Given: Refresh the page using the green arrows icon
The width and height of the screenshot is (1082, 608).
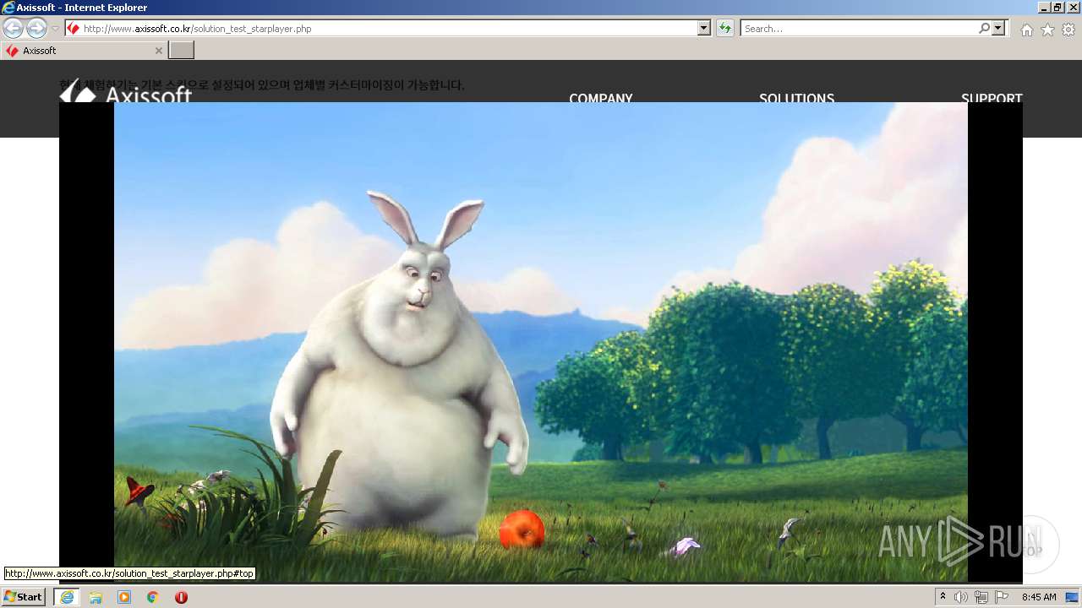Looking at the screenshot, I should pyautogui.click(x=724, y=28).
